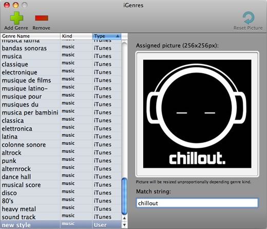The width and height of the screenshot is (267, 229).
Task: Select the 'alternrock' genre row
Action: pyautogui.click(x=61, y=169)
